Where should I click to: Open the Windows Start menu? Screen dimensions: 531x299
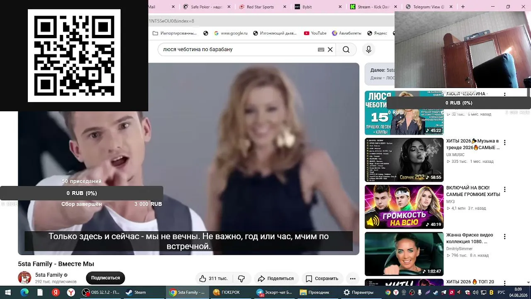click(x=7, y=292)
